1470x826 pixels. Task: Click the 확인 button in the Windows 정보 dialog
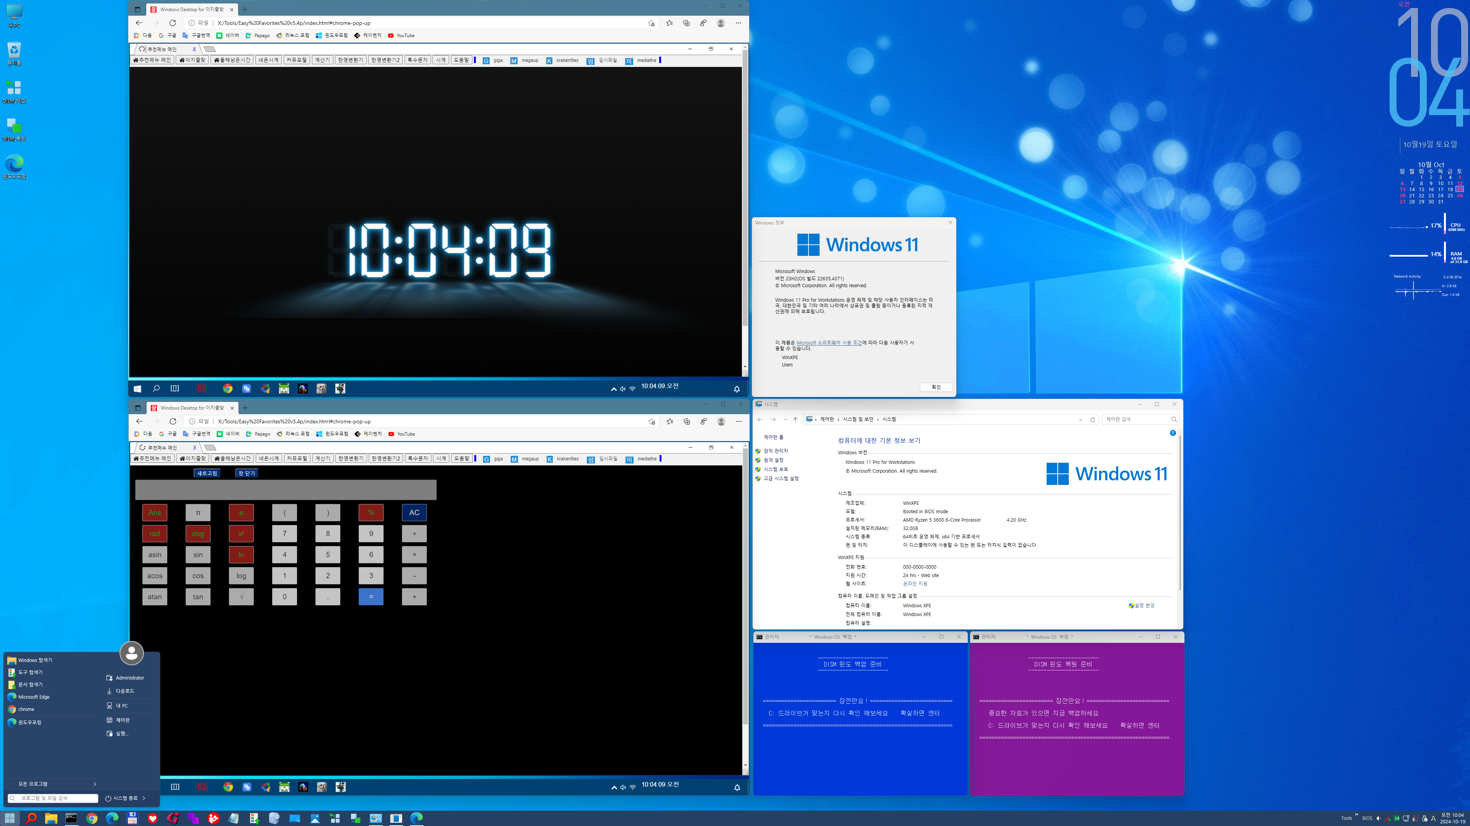[936, 387]
